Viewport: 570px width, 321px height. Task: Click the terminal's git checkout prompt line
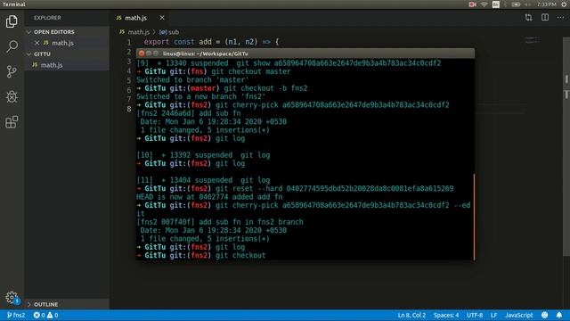(x=201, y=256)
